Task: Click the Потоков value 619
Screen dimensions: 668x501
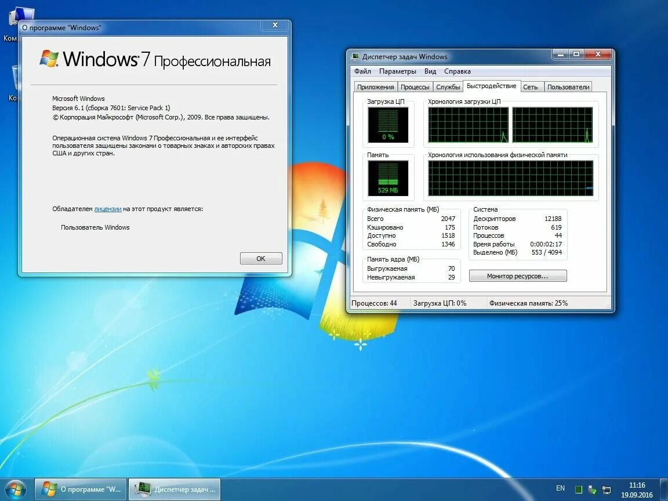Action: pos(556,227)
